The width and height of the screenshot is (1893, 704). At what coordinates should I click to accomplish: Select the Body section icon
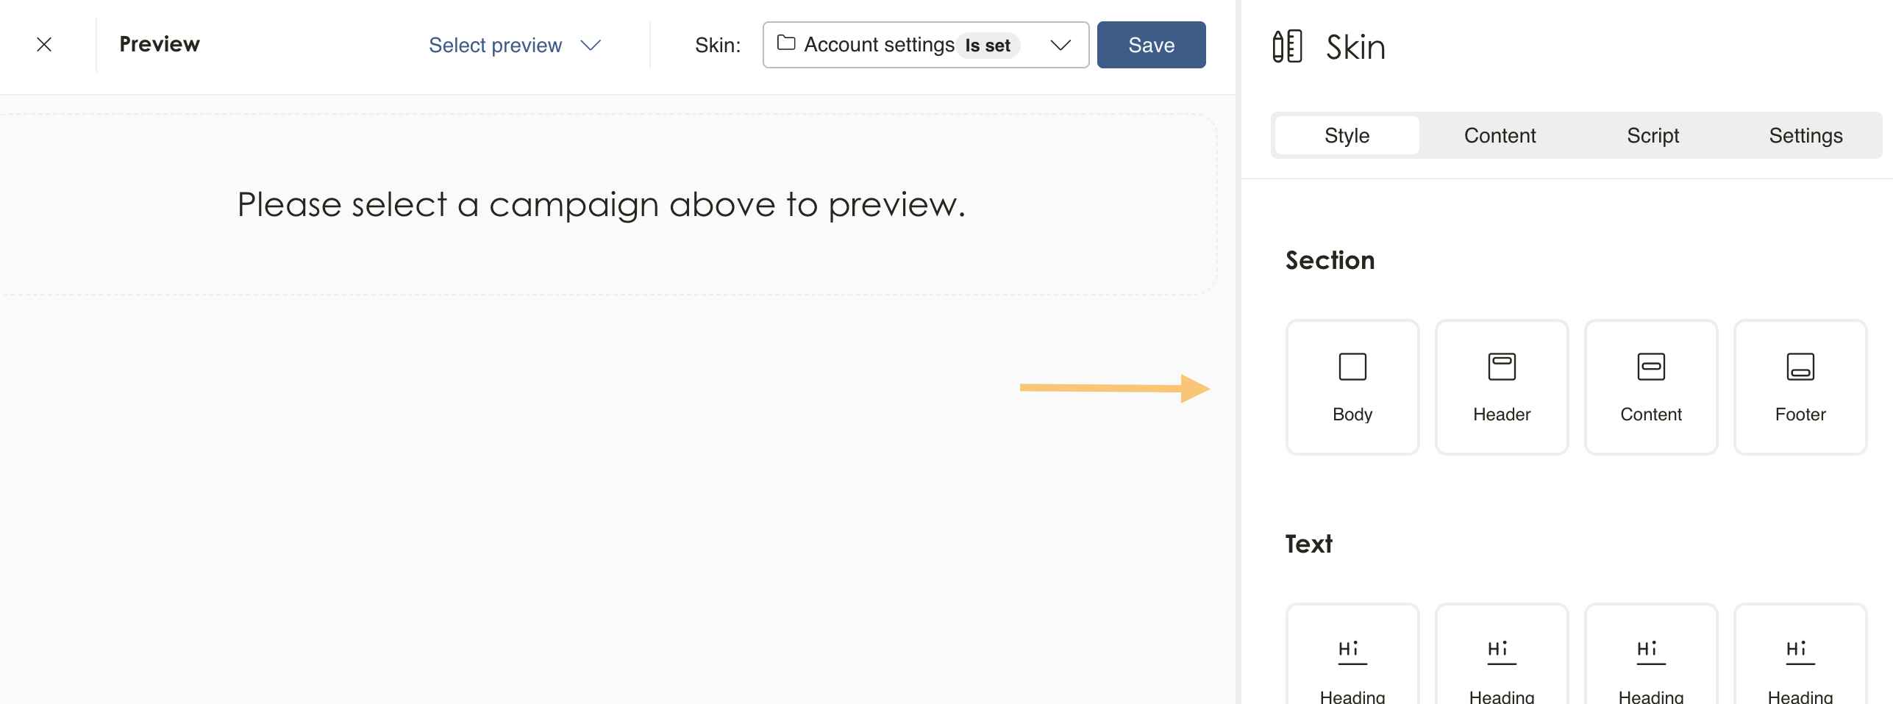[x=1352, y=367]
